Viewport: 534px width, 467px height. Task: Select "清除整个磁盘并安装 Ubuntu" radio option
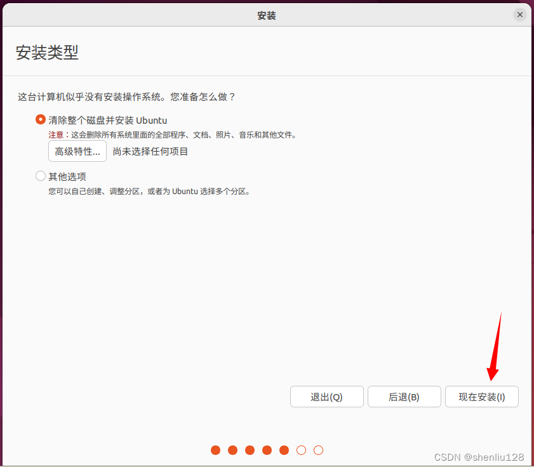click(41, 120)
